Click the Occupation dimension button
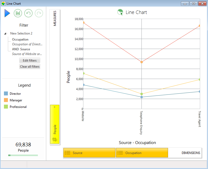Viewport: 208px width, 169px height. point(142,153)
